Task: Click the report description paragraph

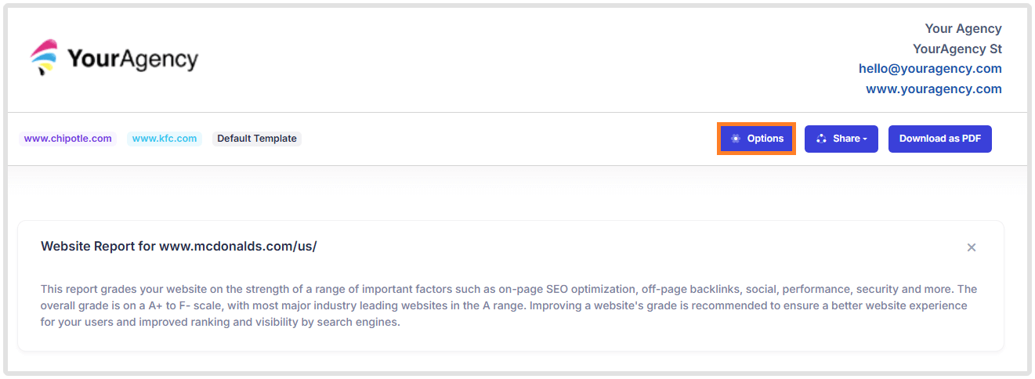Action: (508, 305)
